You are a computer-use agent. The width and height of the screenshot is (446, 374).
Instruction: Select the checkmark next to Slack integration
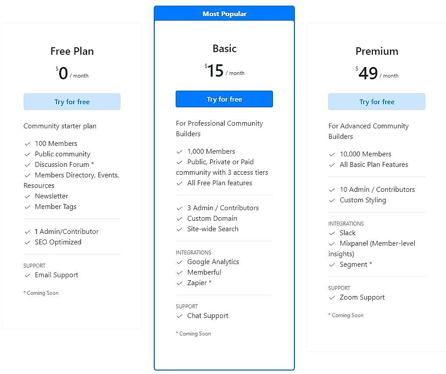(332, 233)
